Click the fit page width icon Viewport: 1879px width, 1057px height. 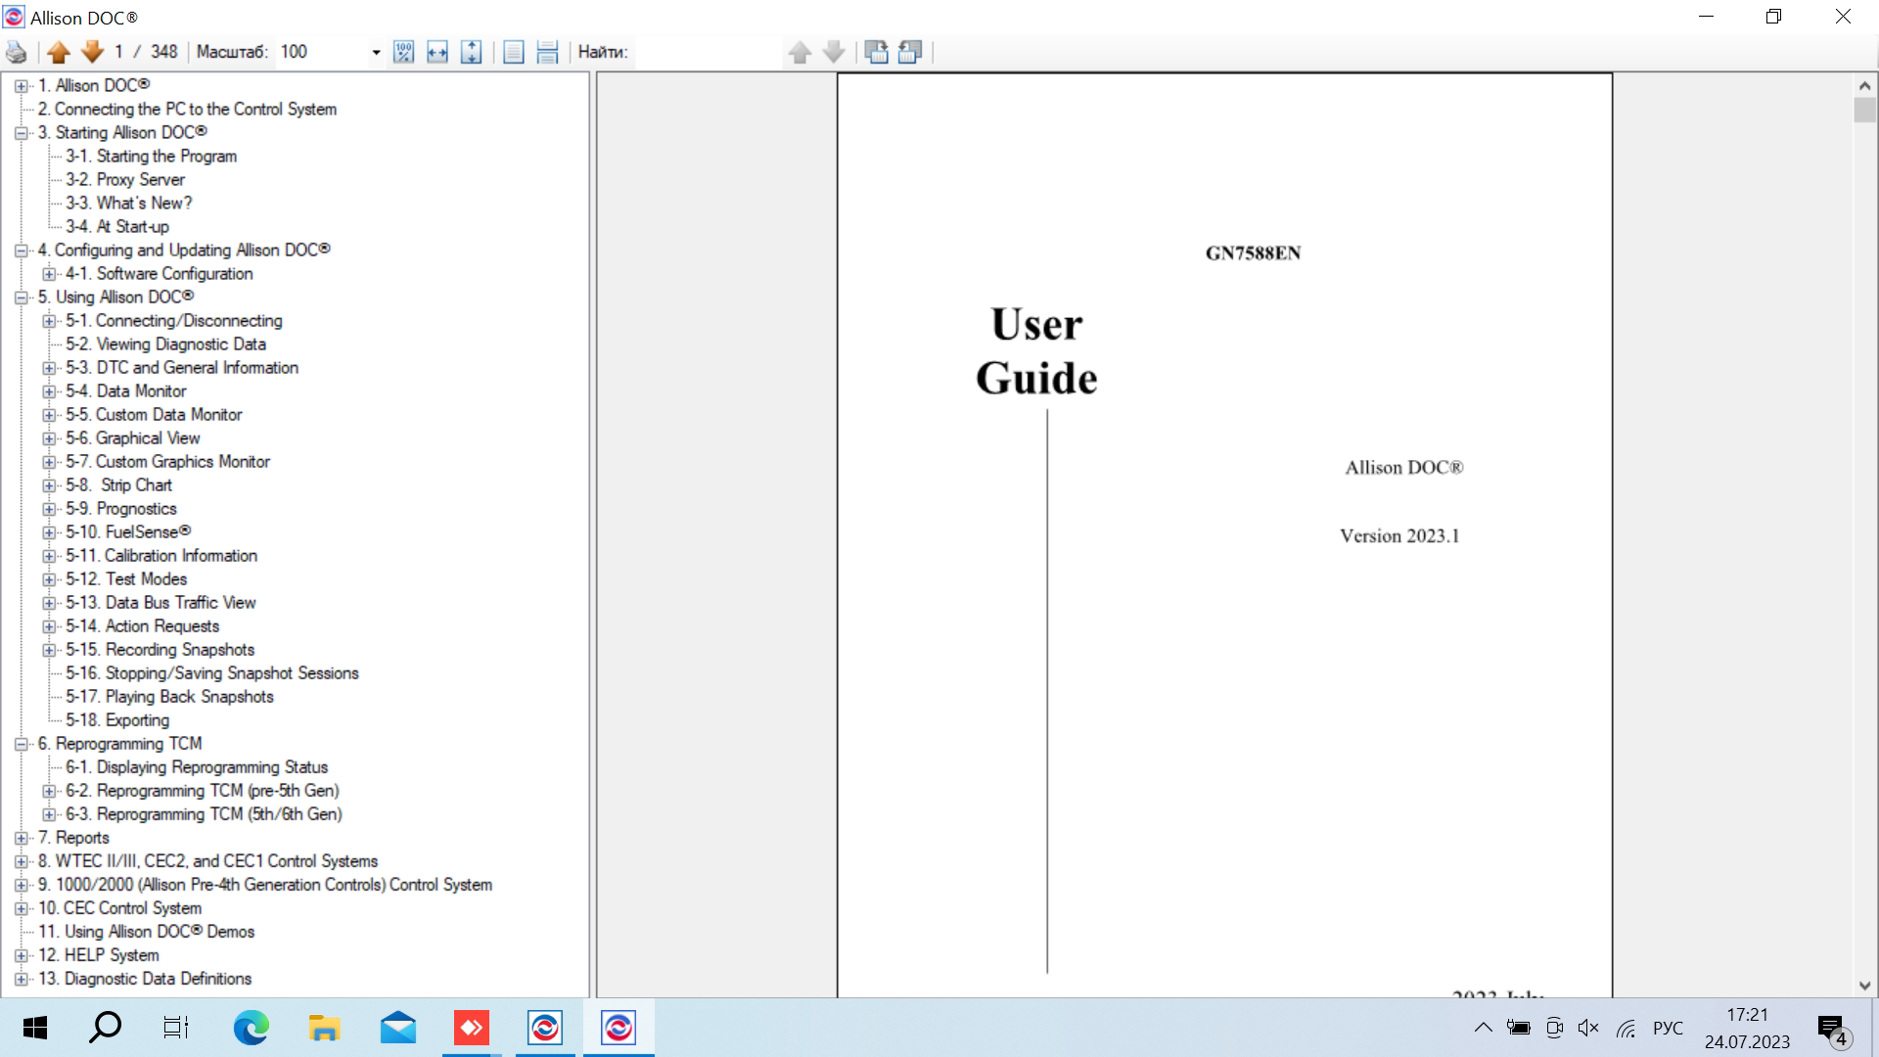[x=437, y=52]
